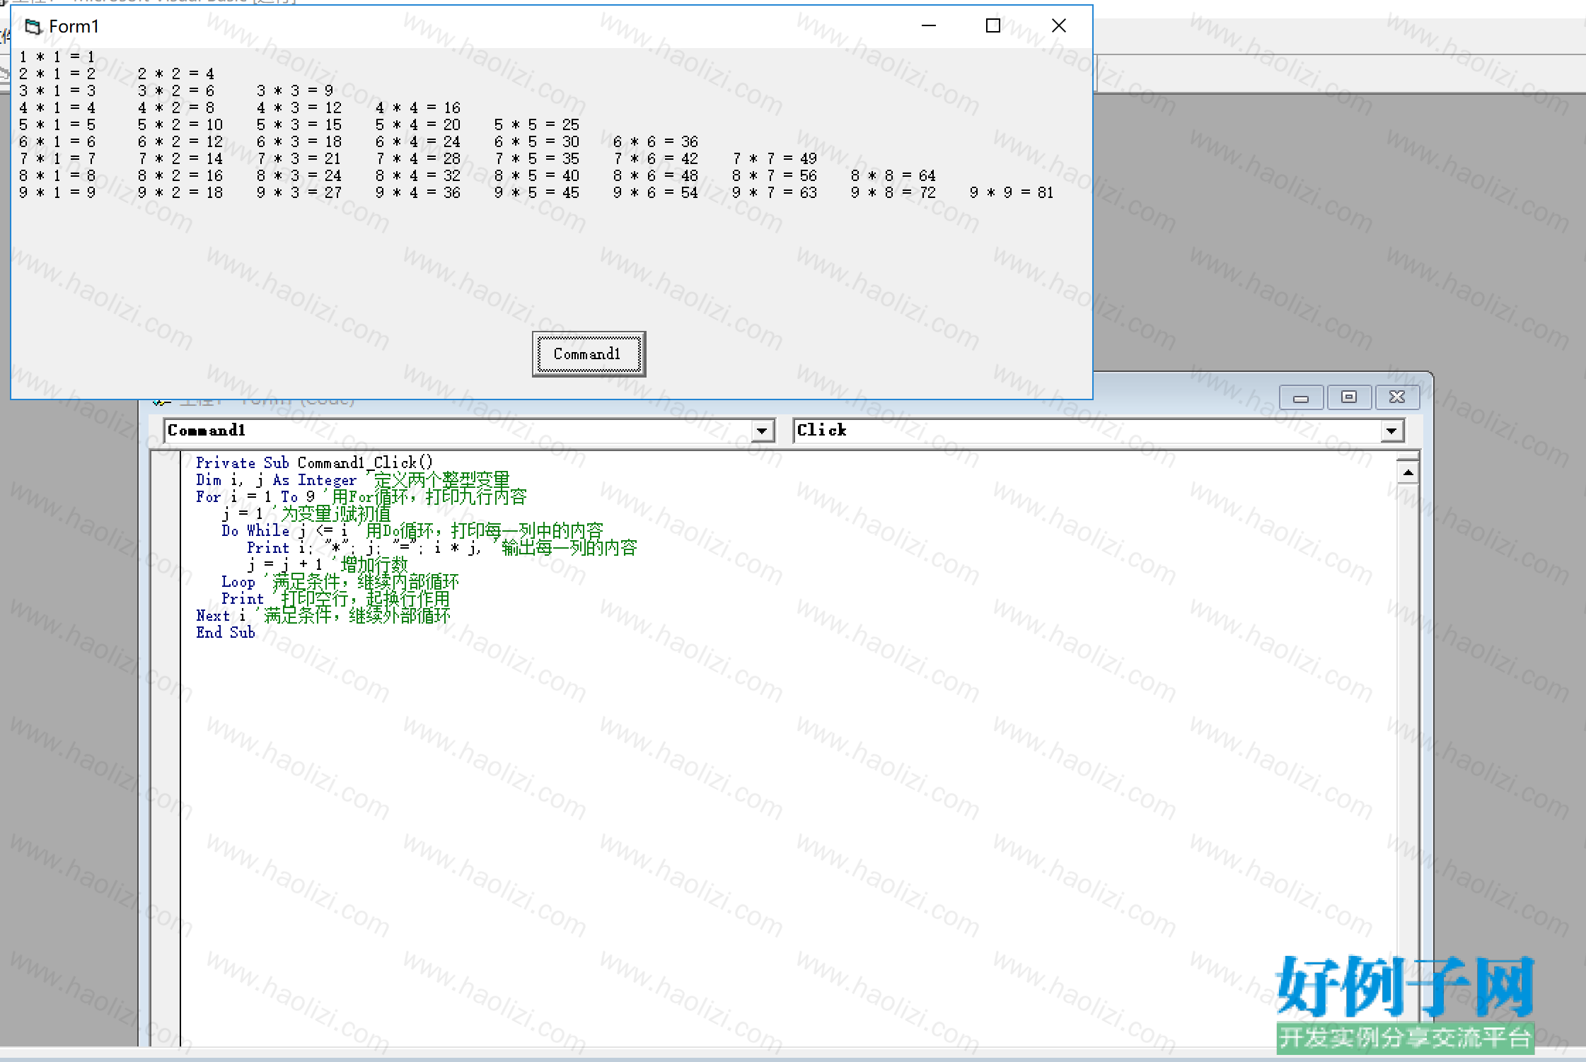Close the Form1 window
The image size is (1586, 1062).
[1058, 26]
